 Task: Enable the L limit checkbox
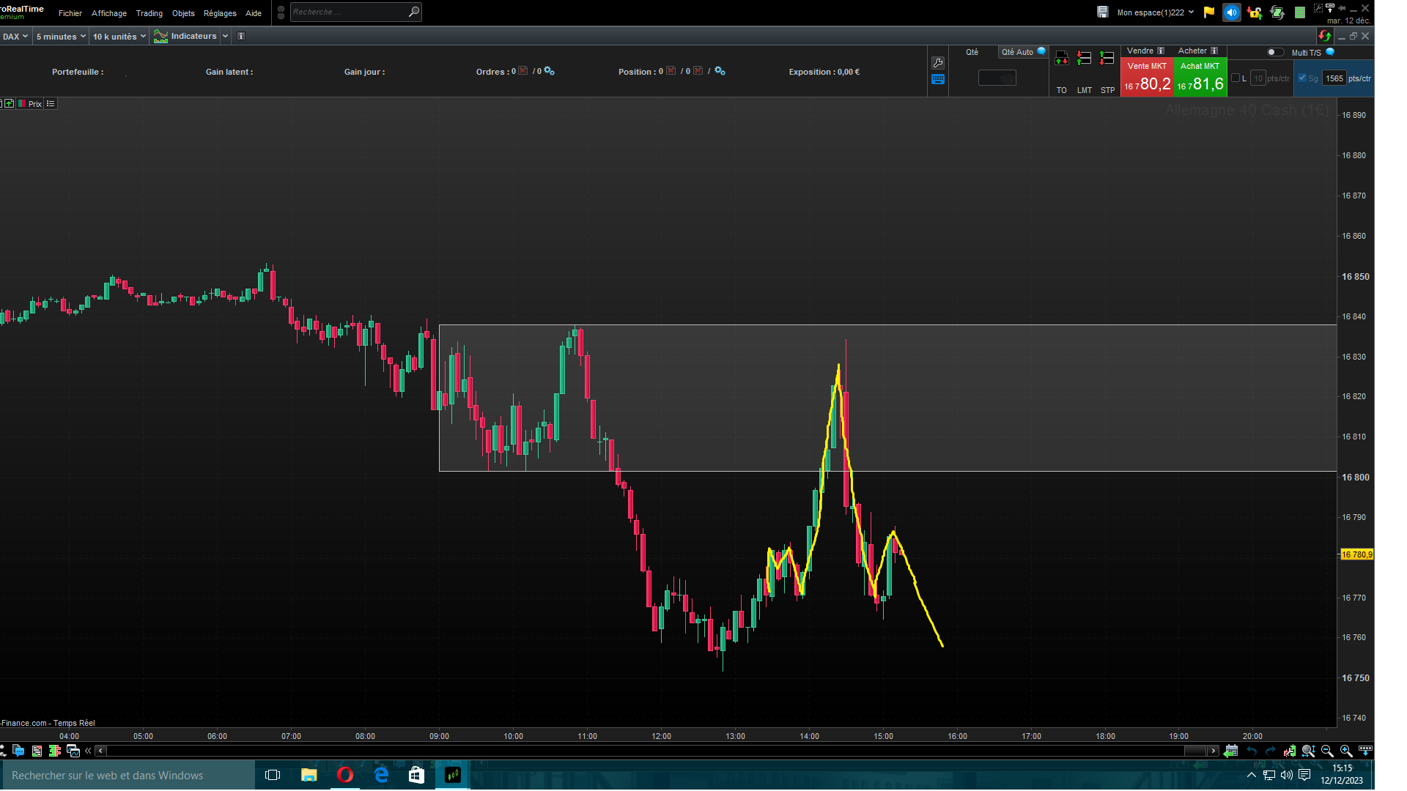pyautogui.click(x=1236, y=78)
